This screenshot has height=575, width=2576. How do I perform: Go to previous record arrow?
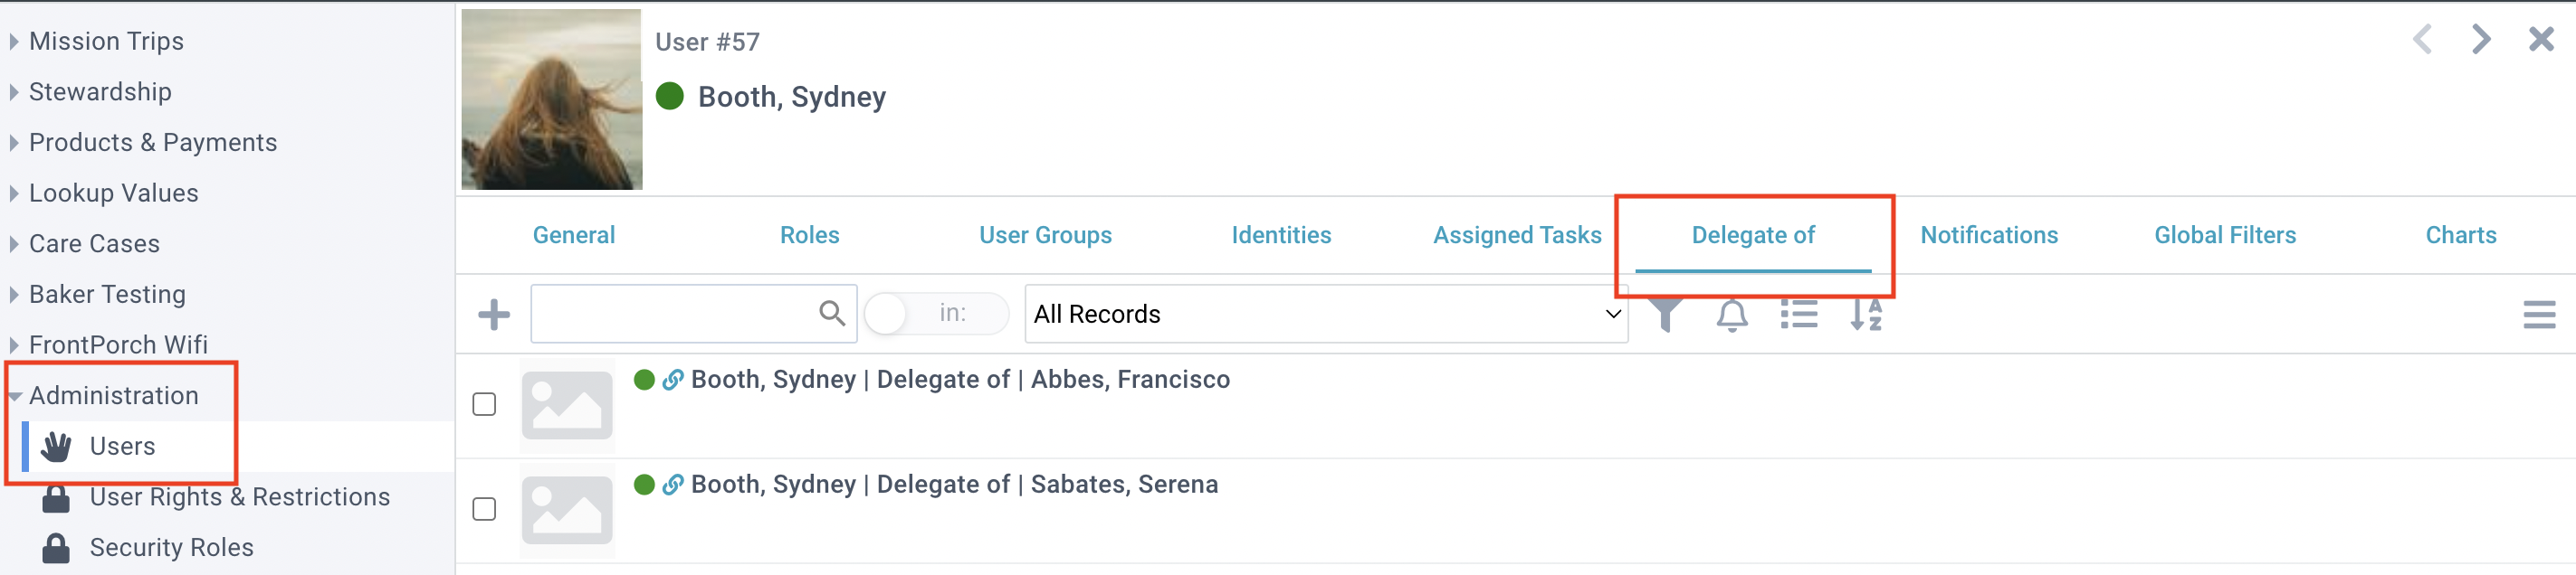(2421, 40)
